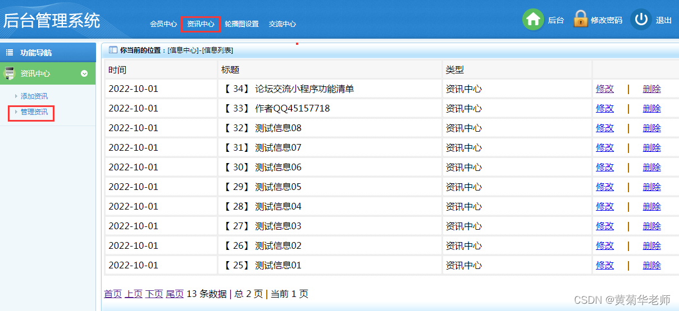This screenshot has height=311, width=679.
Task: Click the 后台 text link
Action: pyautogui.click(x=556, y=20)
